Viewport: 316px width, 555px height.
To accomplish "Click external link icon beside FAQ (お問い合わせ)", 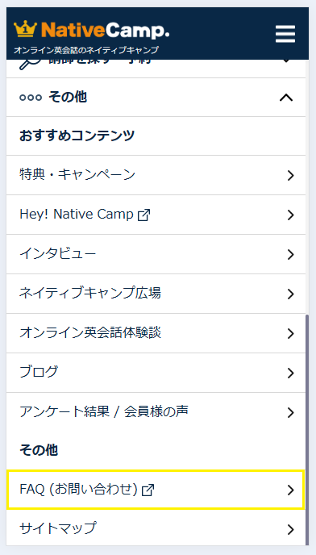I will pyautogui.click(x=148, y=490).
